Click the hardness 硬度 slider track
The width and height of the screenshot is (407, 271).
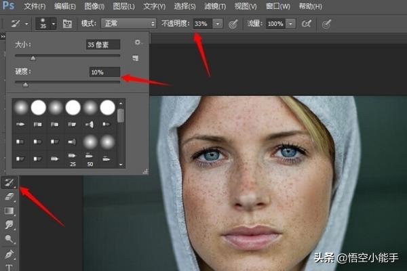coord(68,83)
